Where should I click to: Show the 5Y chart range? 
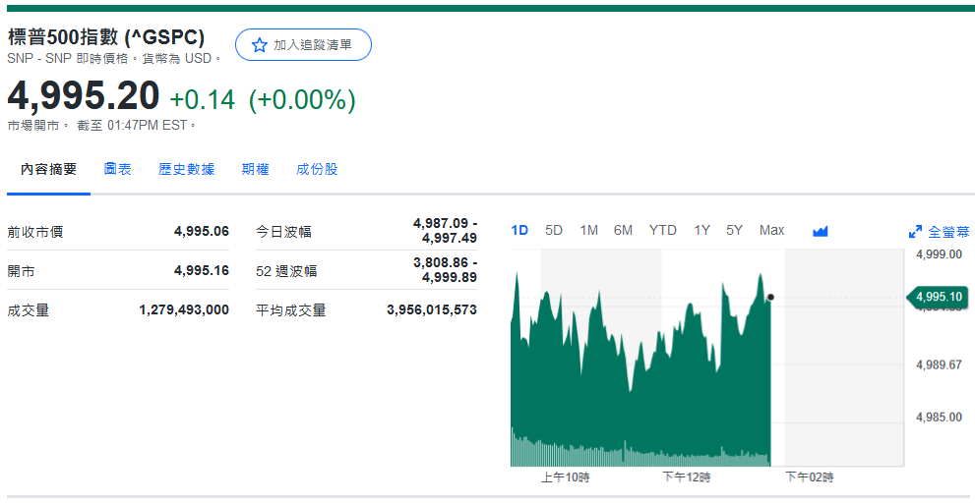click(x=734, y=230)
